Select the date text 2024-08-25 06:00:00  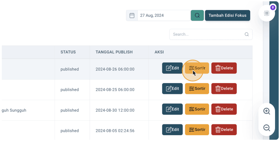click(115, 90)
